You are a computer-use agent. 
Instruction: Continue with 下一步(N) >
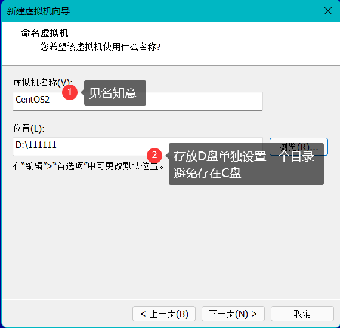click(x=233, y=314)
